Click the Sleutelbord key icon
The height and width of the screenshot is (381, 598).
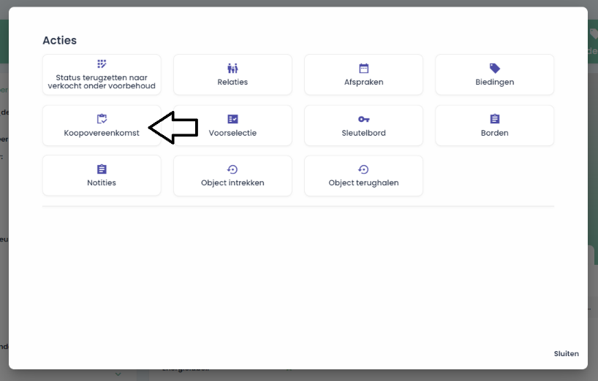364,119
